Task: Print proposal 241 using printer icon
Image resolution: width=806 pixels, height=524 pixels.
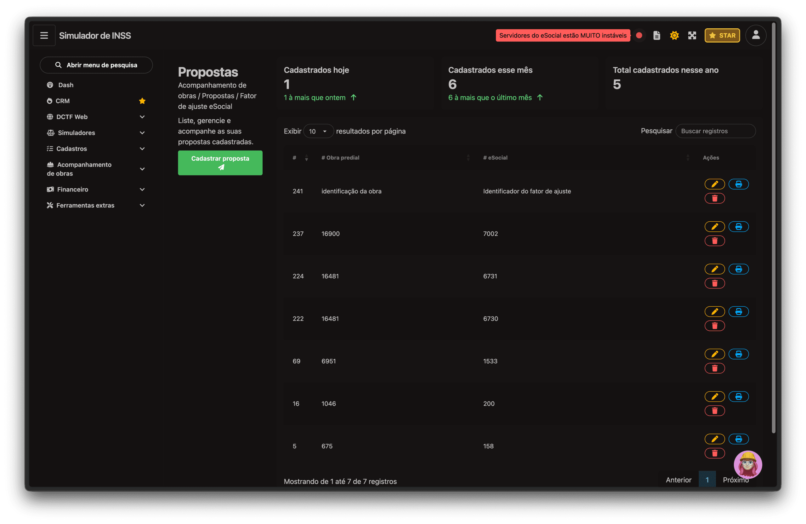Action: [738, 184]
